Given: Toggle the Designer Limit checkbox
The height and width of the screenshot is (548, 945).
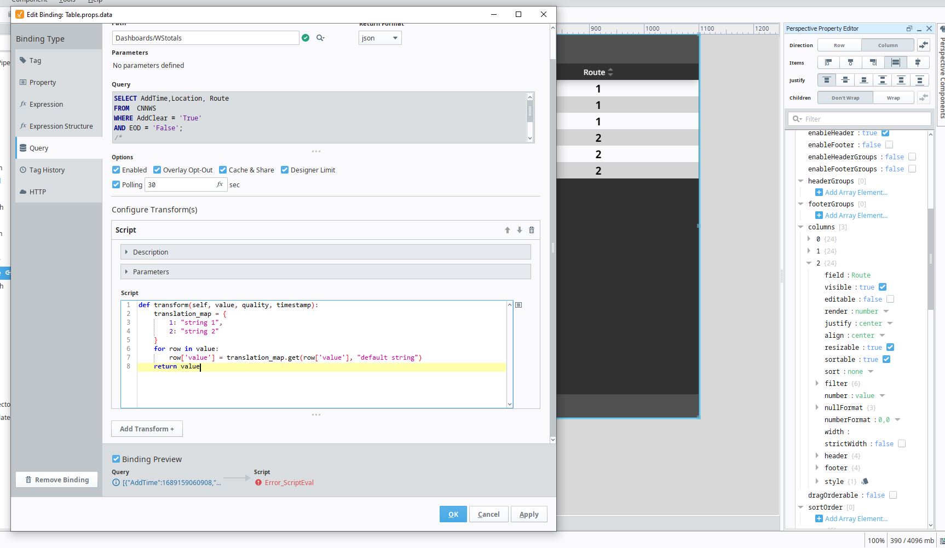Looking at the screenshot, I should 285,170.
